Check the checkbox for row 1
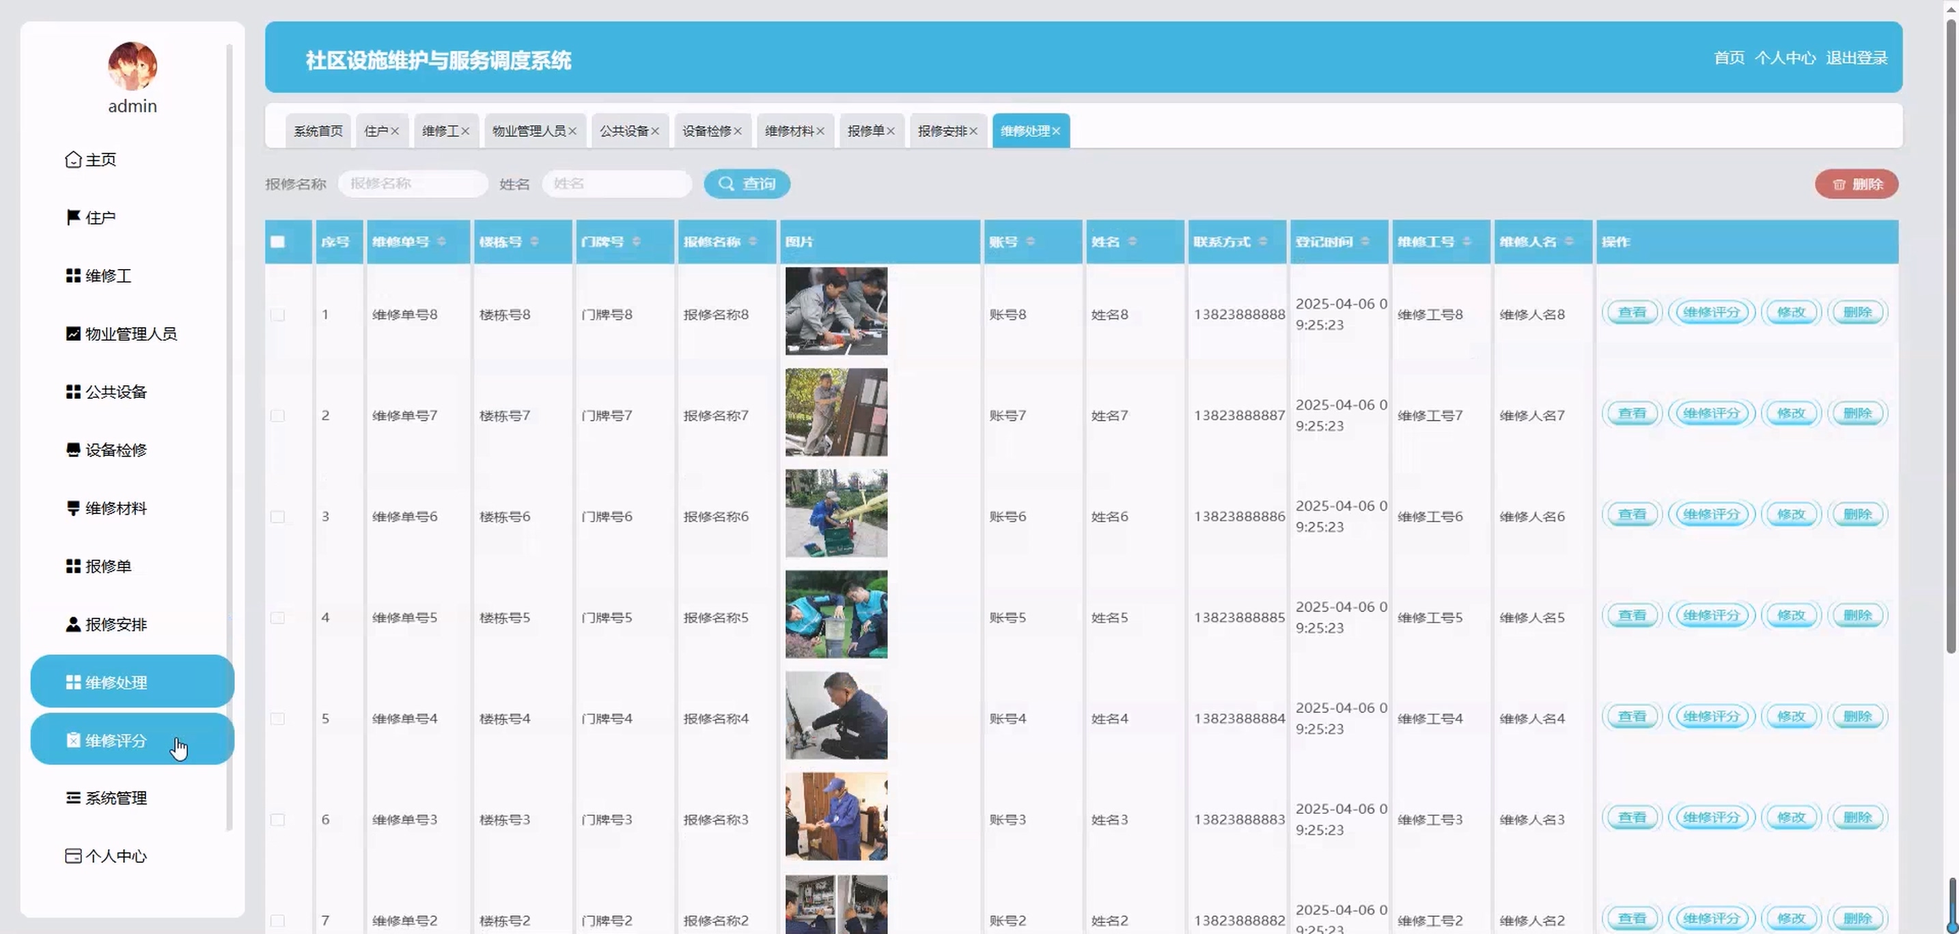 coord(277,315)
